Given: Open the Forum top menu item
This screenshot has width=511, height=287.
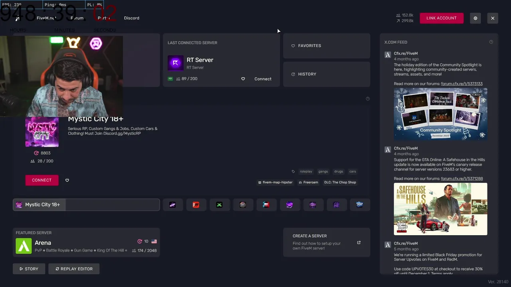Looking at the screenshot, I should pyautogui.click(x=77, y=18).
